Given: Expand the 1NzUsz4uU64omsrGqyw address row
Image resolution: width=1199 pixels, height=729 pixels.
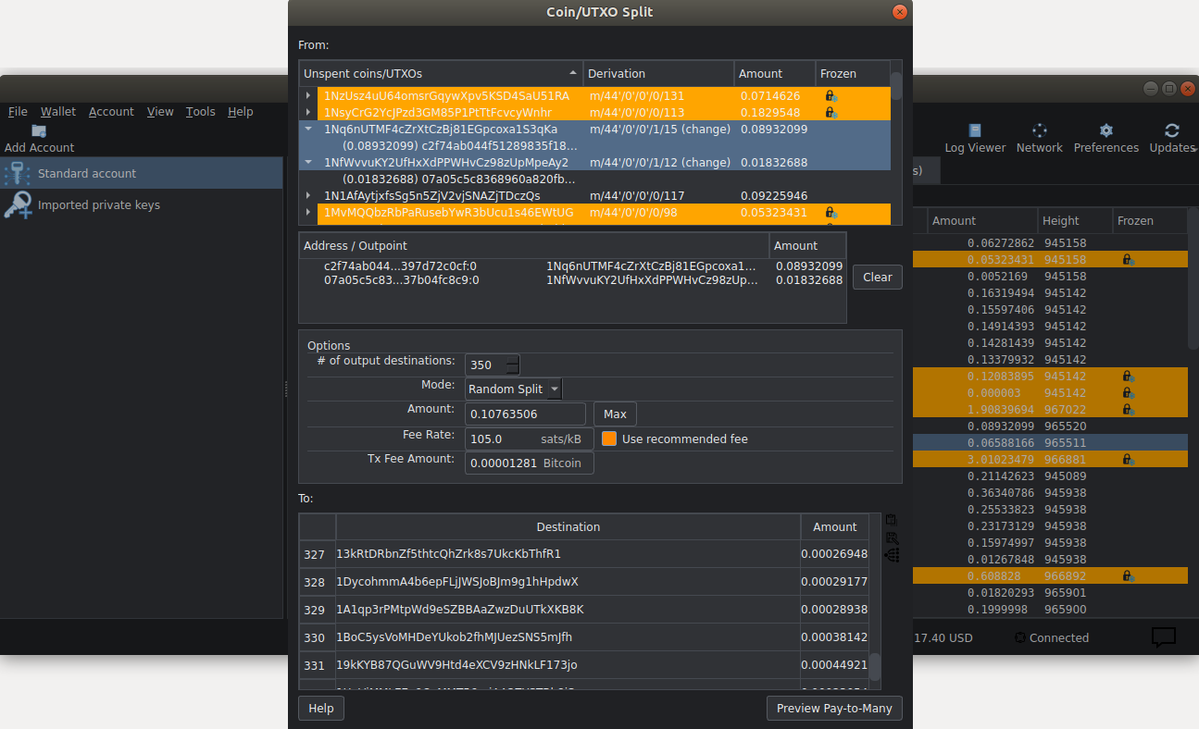Looking at the screenshot, I should click(308, 95).
